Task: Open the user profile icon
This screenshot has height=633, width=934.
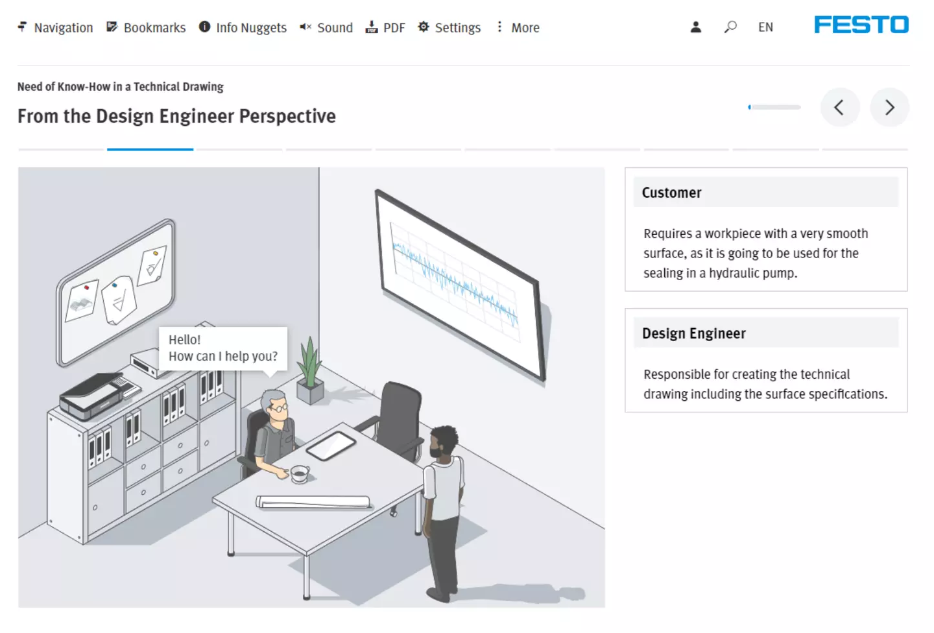Action: click(696, 27)
